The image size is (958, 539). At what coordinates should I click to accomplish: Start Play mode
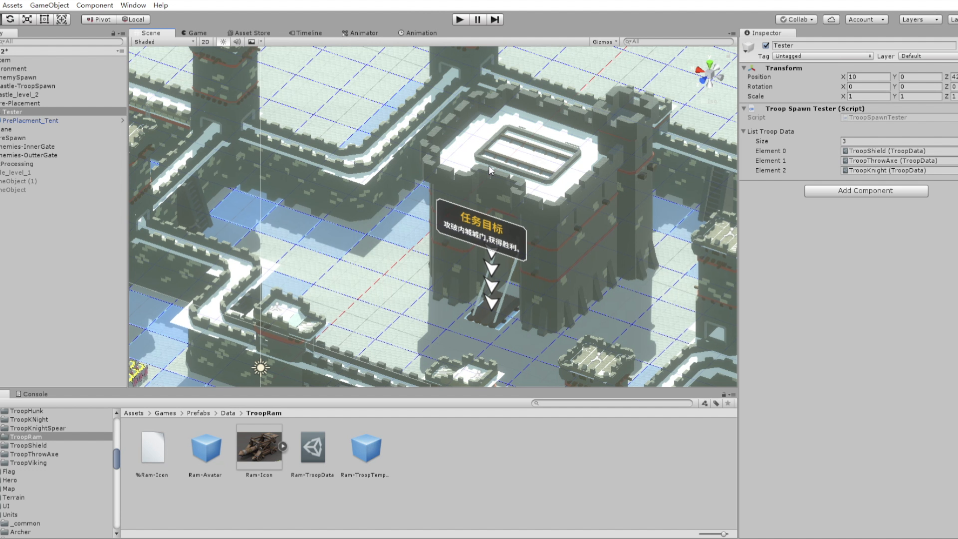click(460, 19)
